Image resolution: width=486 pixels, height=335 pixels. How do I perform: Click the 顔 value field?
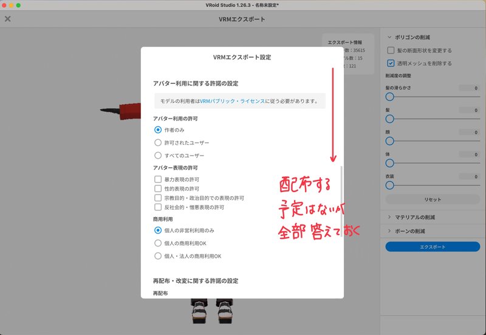pyautogui.click(x=469, y=133)
